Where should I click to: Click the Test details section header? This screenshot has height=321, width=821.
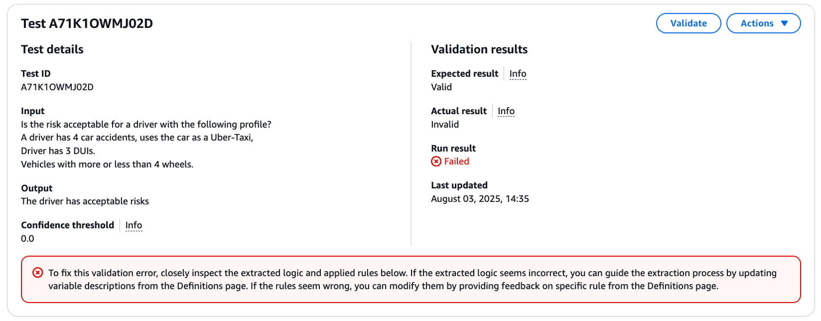coord(52,49)
